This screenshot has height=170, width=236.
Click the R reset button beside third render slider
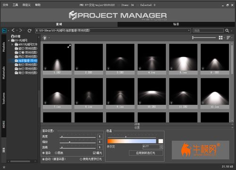coord(100,147)
